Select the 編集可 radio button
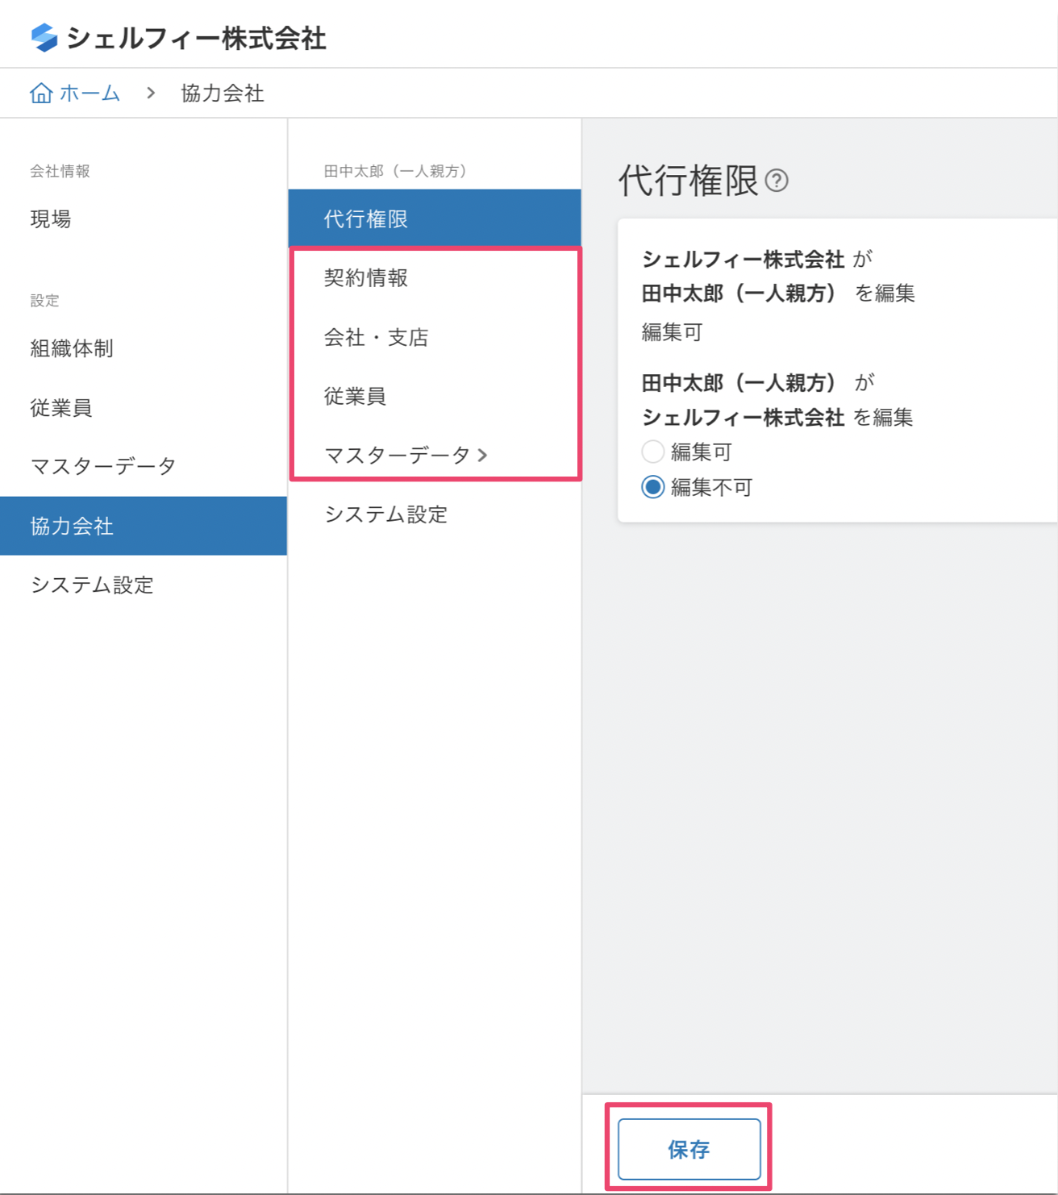 (652, 452)
